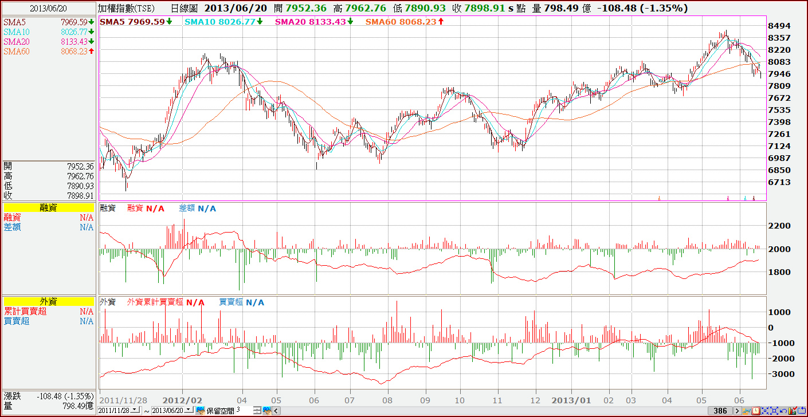Click the shrink chart arrows icon
Viewport: 808px width, 417px height.
pos(765,411)
